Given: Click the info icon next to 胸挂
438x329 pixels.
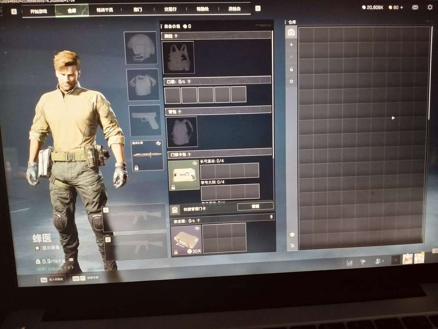Looking at the screenshot, I should click(176, 36).
